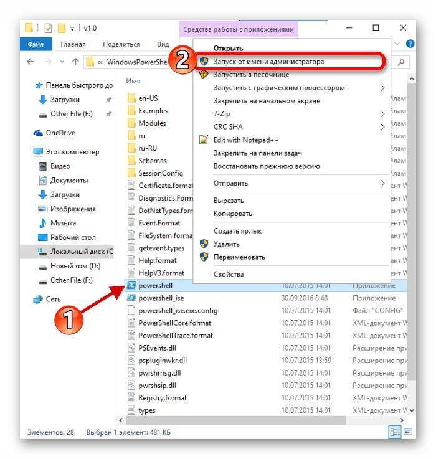Click the Modules folder icon
This screenshot has width=436, height=459.
(x=132, y=123)
